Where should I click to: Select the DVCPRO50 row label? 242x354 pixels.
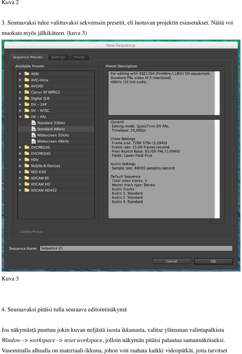point(40,147)
